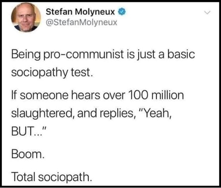Click the line 'Being pro-communist is just a basic'
221x188 pixels.
(x=103, y=55)
